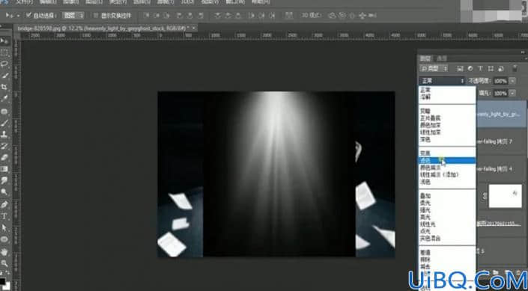Screen dimensions: 528x291
Task: Select the History Brush tool
Action: 4,146
